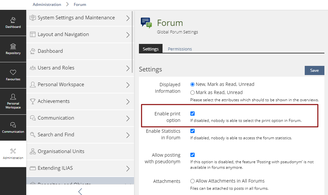Toggle Allow posting with pseudonym checkbox

pyautogui.click(x=193, y=155)
